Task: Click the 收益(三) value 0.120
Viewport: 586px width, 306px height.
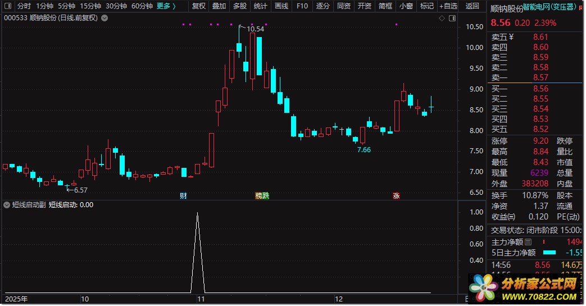Action: pos(538,217)
